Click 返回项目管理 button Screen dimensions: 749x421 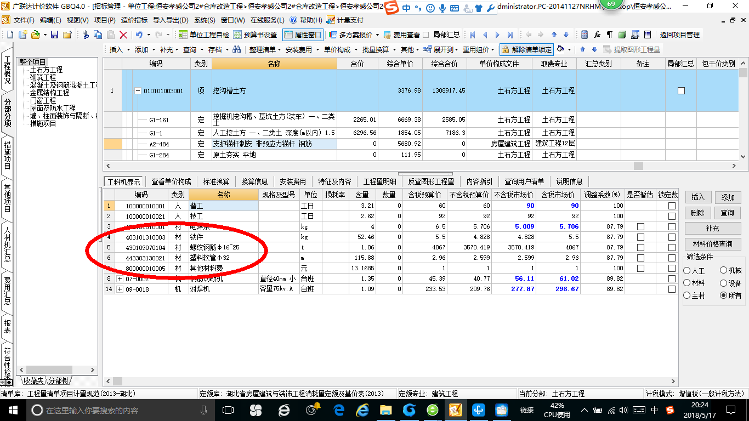click(x=679, y=35)
